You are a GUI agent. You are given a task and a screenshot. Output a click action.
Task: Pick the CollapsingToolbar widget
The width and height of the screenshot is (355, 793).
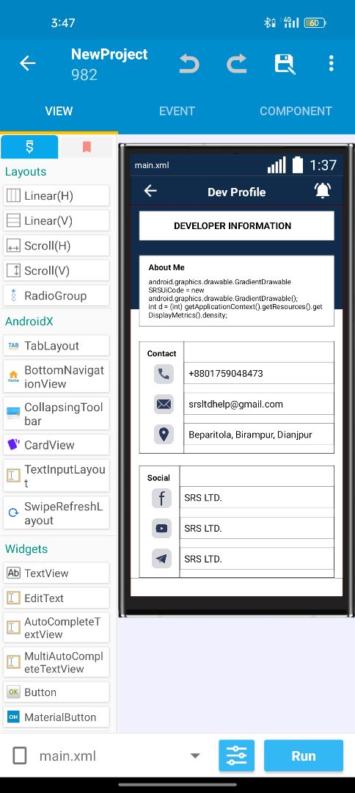click(56, 413)
